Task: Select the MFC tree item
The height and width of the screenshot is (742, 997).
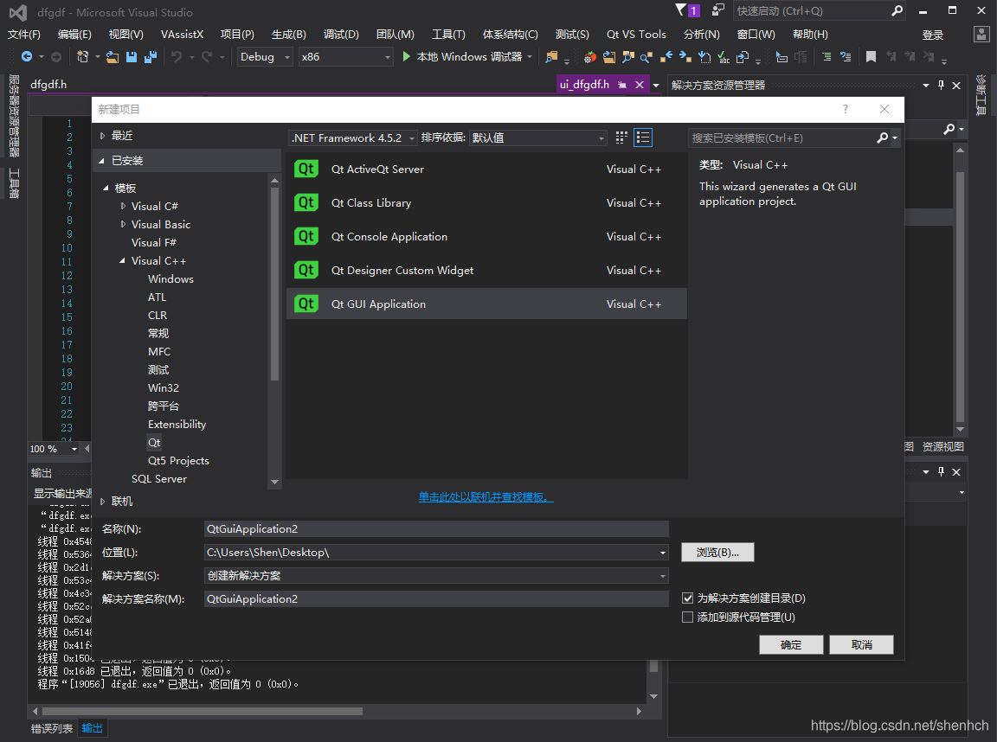Action: pos(159,351)
